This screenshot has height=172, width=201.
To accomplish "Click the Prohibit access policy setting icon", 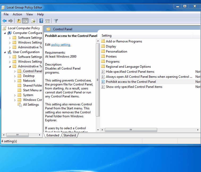I will point(103,82).
